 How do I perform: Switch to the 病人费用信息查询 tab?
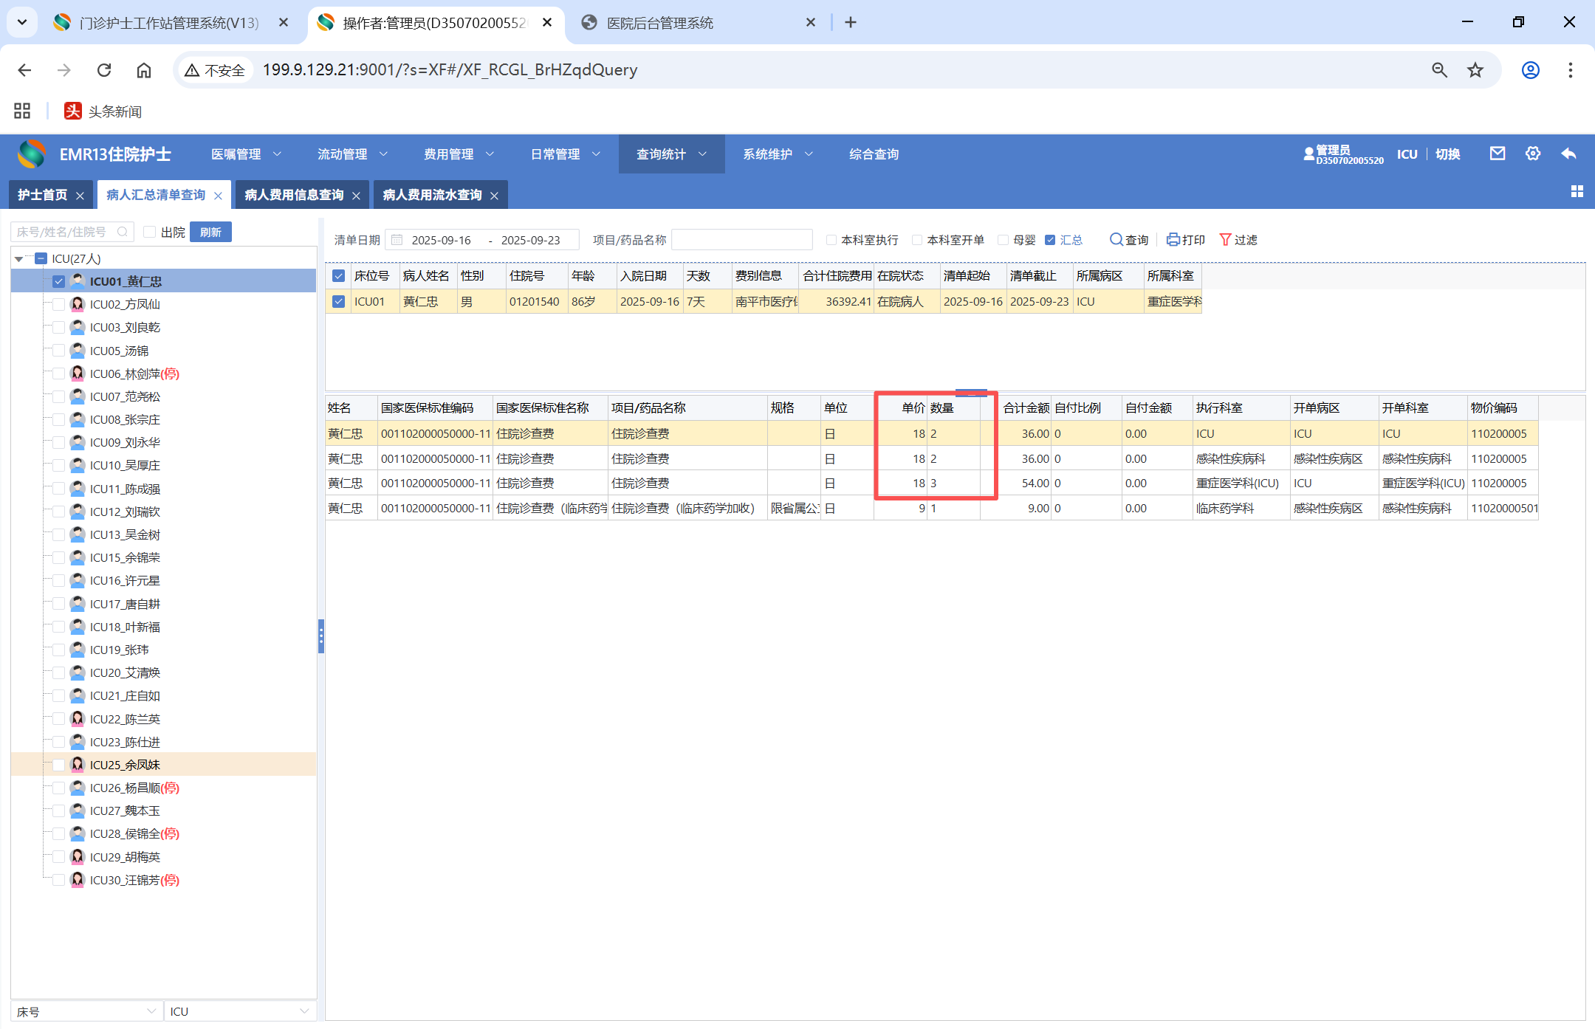294,195
